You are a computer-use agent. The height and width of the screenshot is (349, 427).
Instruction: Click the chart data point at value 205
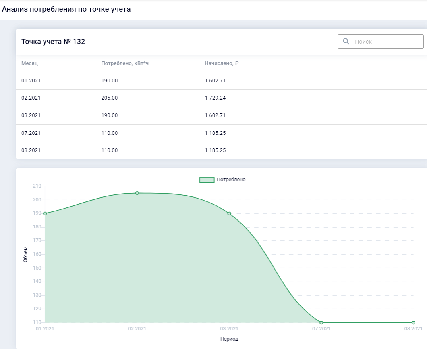click(137, 193)
